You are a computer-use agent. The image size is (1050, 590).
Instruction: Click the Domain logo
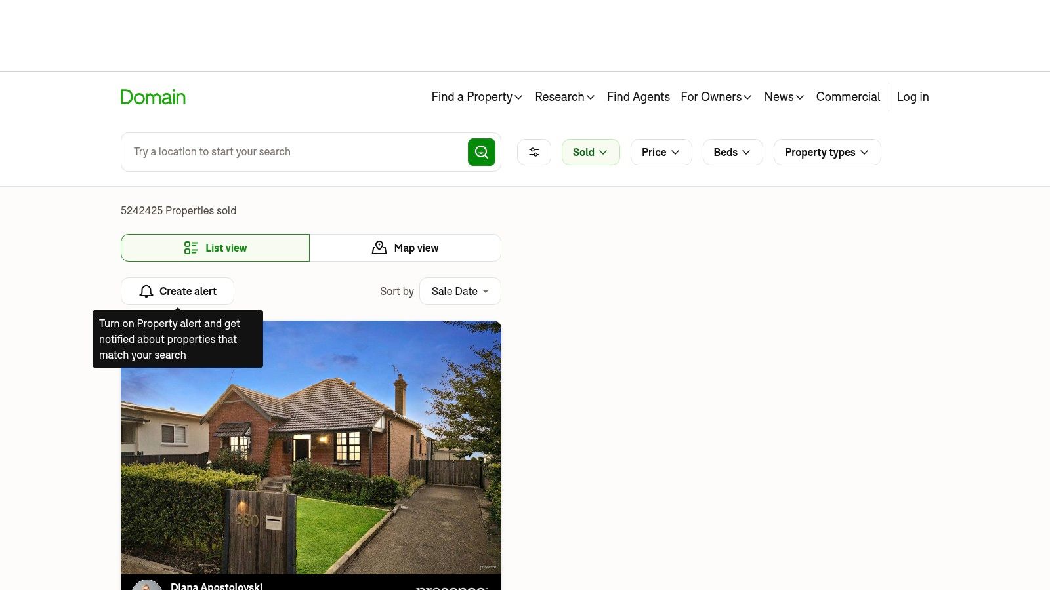[153, 96]
